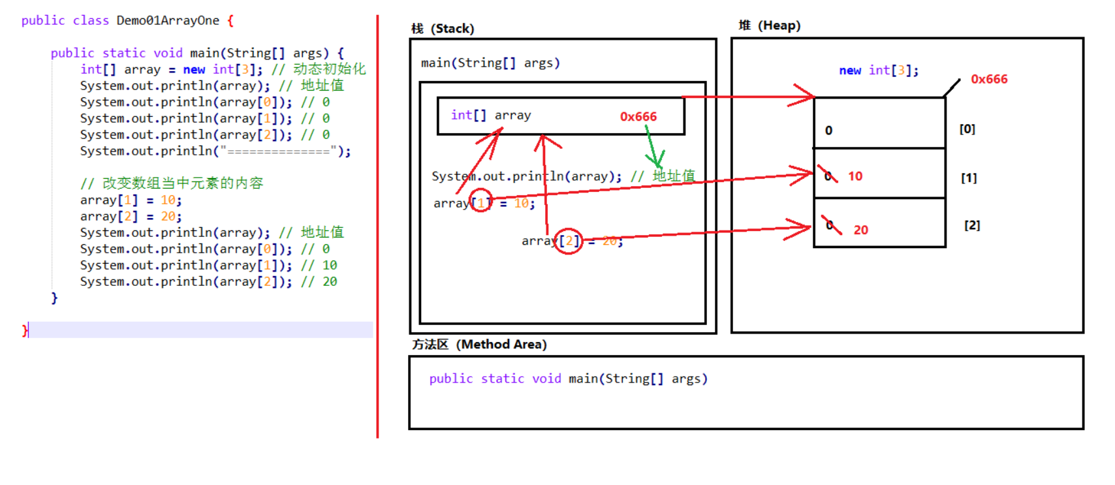Click the main method signature in code
Image resolution: width=1115 pixels, height=485 pixels.
[x=197, y=53]
